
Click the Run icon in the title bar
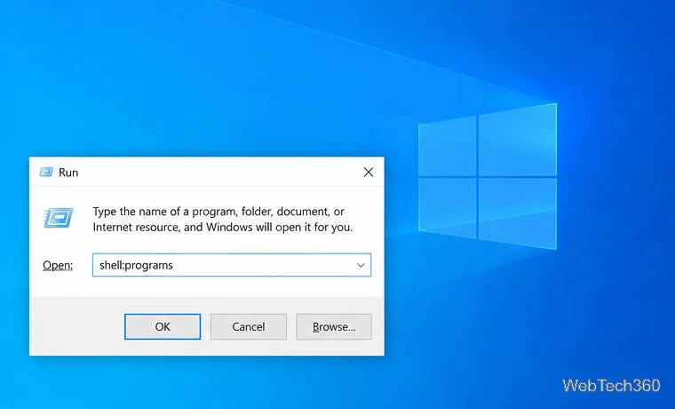(46, 172)
